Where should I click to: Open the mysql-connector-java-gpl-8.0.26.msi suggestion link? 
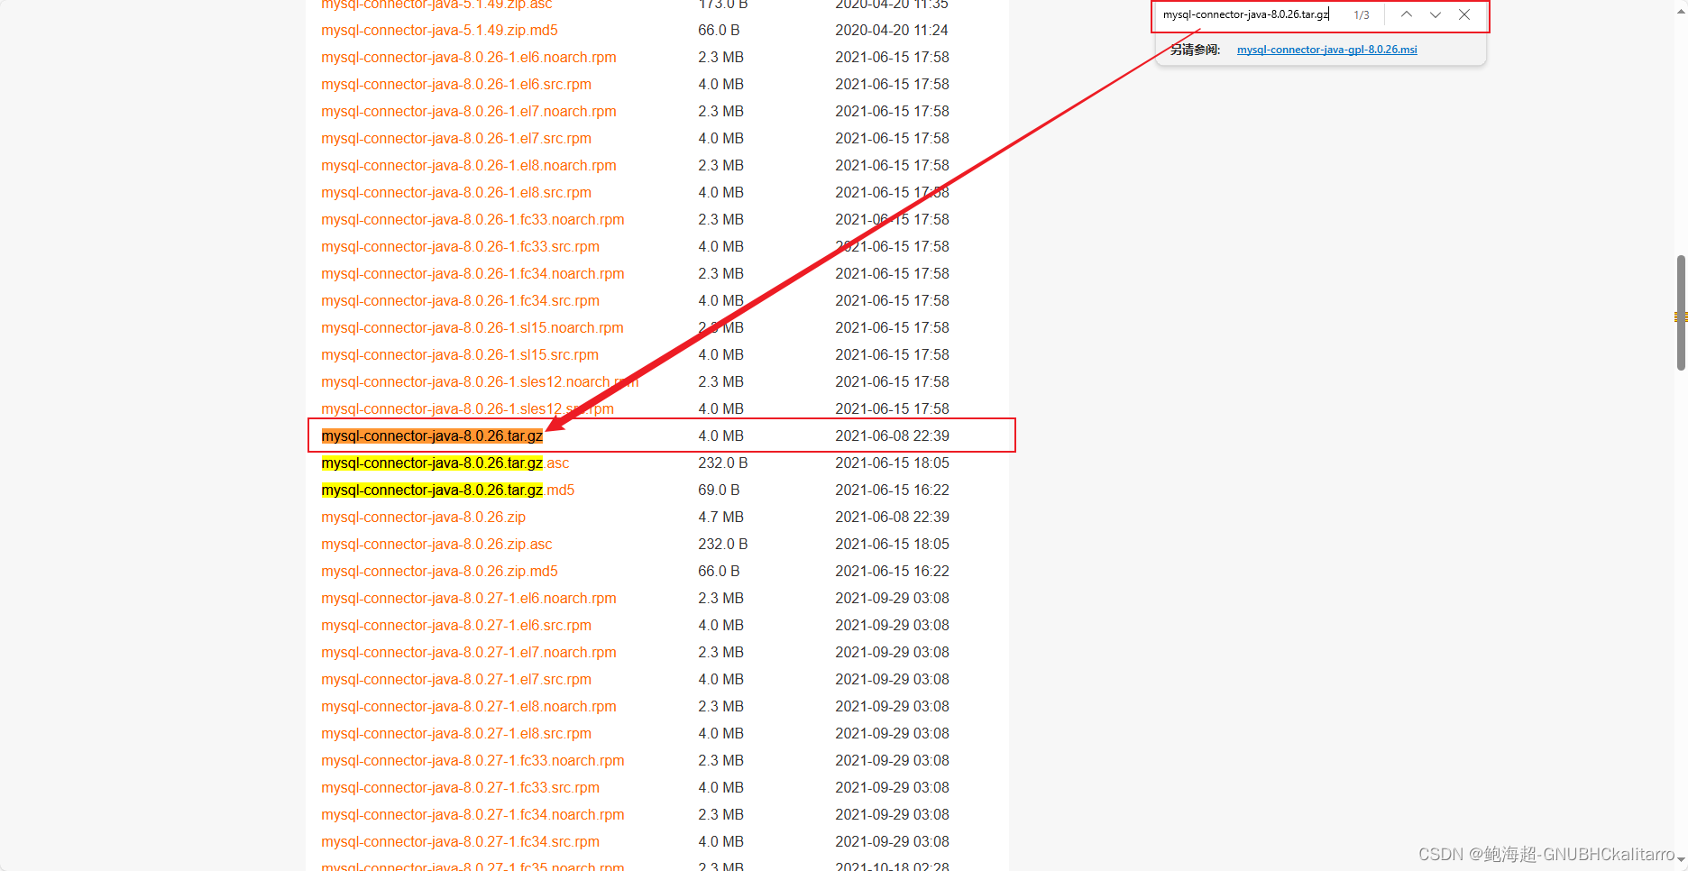coord(1326,50)
